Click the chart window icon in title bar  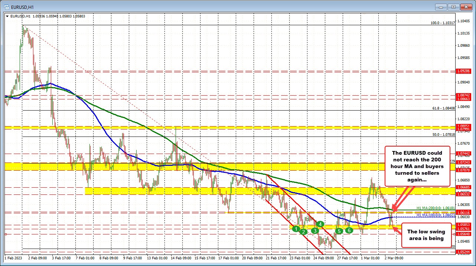click(x=6, y=7)
